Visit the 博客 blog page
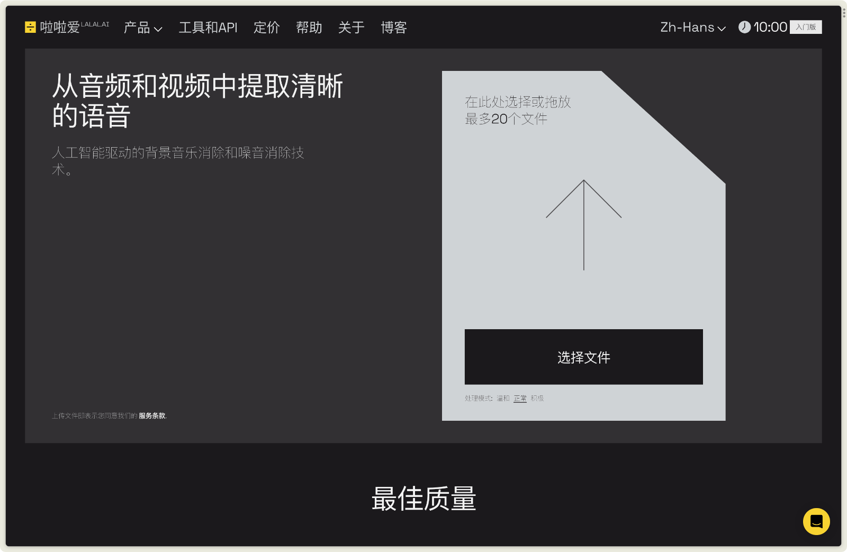 coord(393,28)
